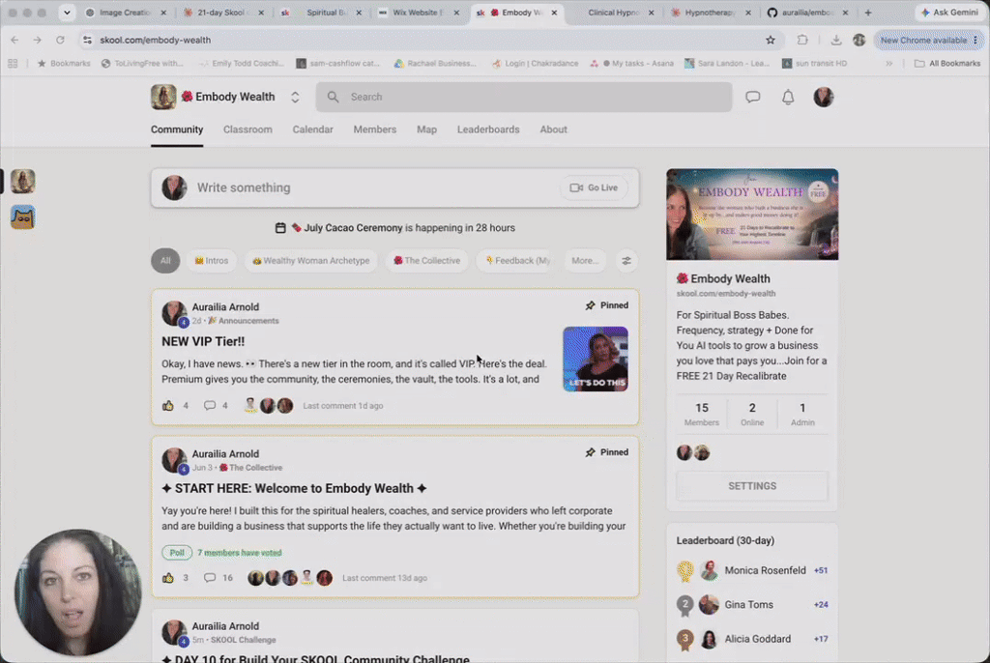Like the START HERE welcome post

pyautogui.click(x=168, y=578)
